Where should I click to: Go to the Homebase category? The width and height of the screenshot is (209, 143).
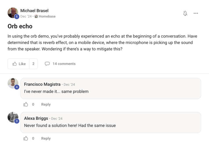(47, 17)
